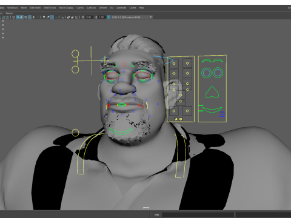Select the yellow circle control near shoulder

tap(75, 133)
